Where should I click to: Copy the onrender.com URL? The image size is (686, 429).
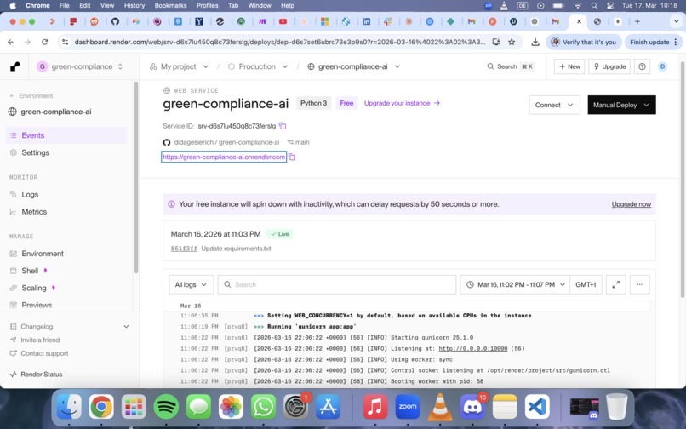coord(292,157)
